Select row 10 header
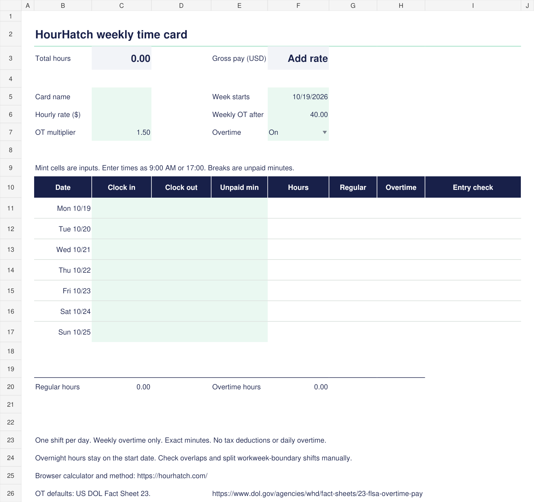Screen dimensions: 534x502 (x=11, y=187)
